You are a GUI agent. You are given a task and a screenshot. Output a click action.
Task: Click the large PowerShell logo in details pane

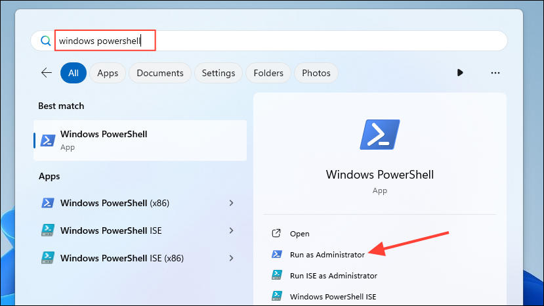point(380,135)
